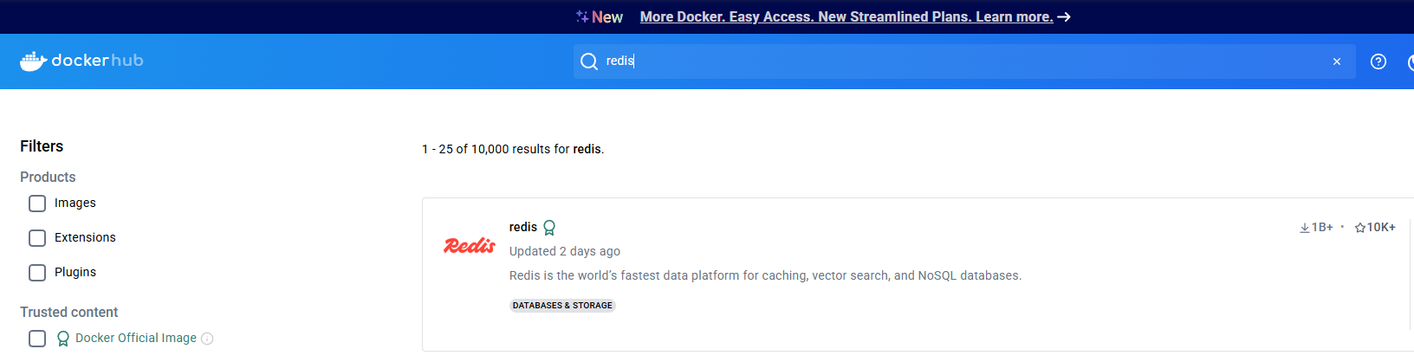The image size is (1414, 362).
Task: Select the Databases & Storage category tag
Action: (562, 306)
